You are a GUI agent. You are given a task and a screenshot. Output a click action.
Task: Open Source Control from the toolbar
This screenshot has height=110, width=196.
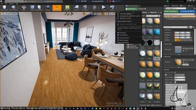tap(13, 8)
